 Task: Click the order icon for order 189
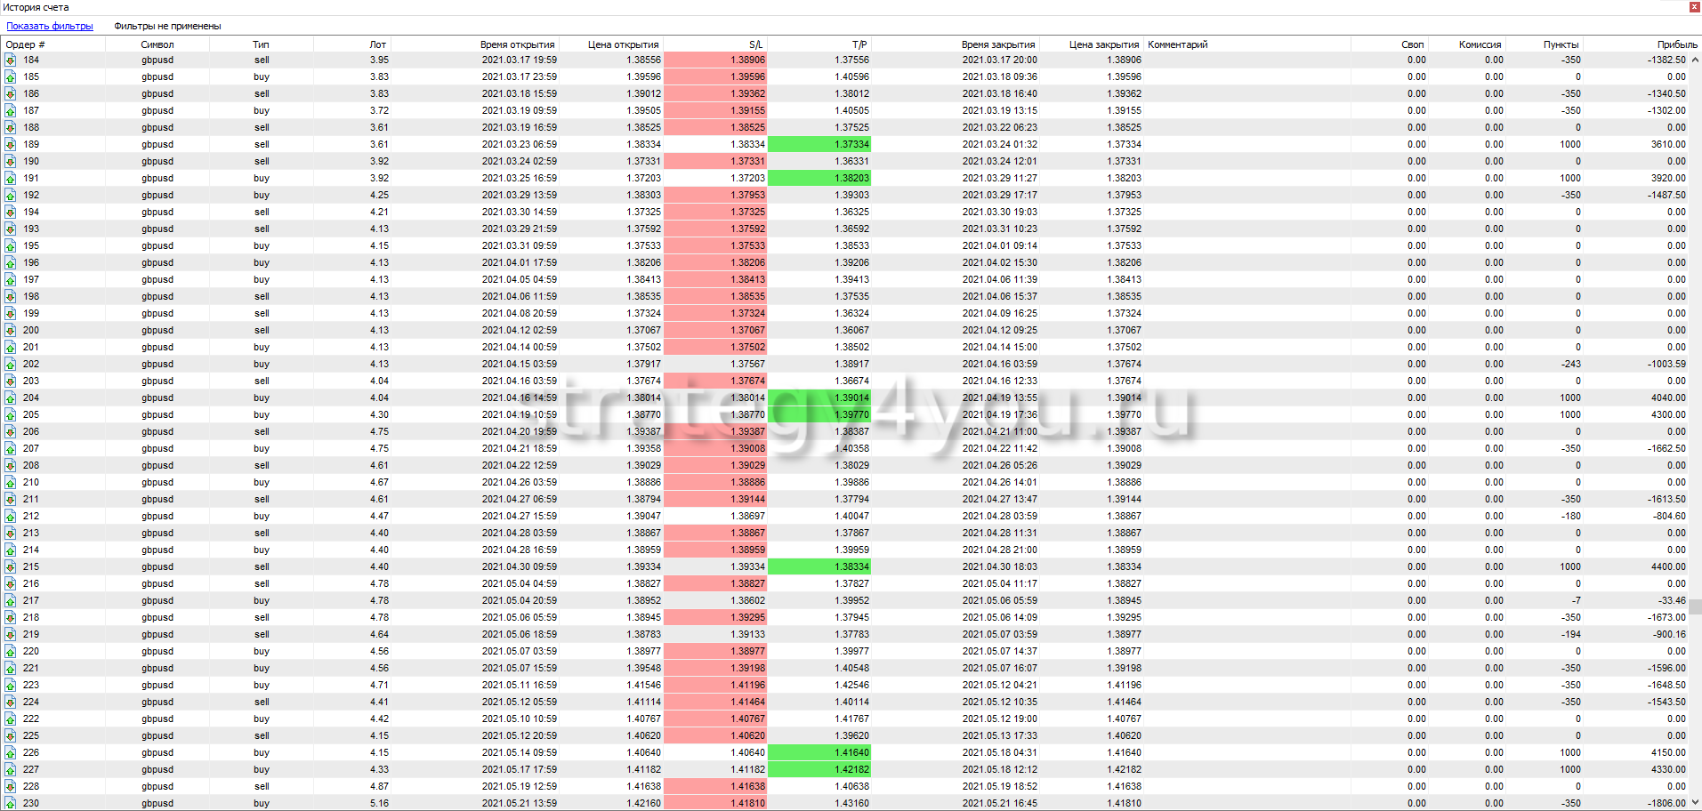point(10,145)
